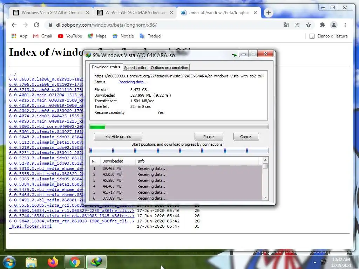Screen dimensions: 359x269
Task: Open the Maps bookmark
Action: point(97,36)
